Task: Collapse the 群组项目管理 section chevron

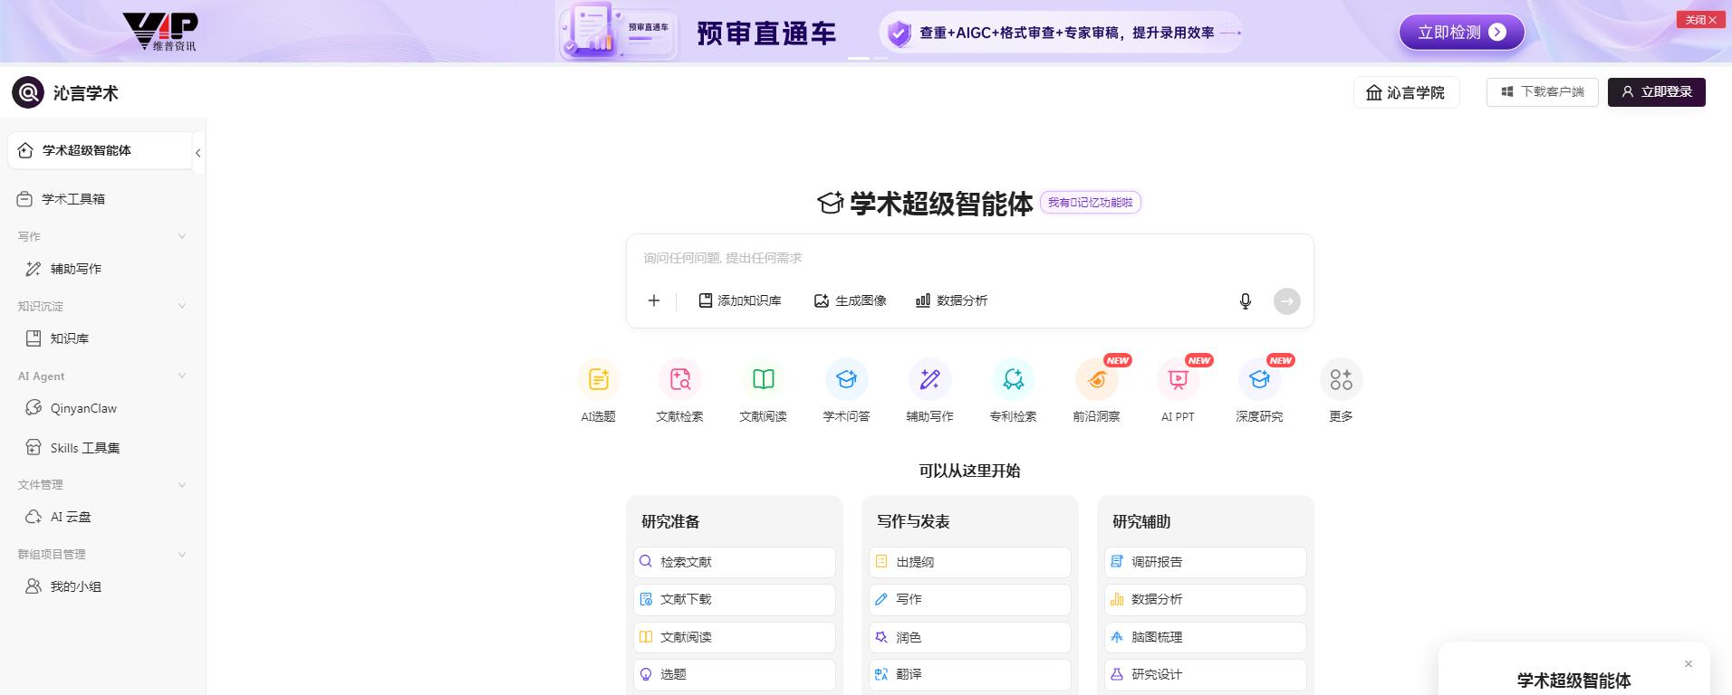Action: [x=182, y=554]
